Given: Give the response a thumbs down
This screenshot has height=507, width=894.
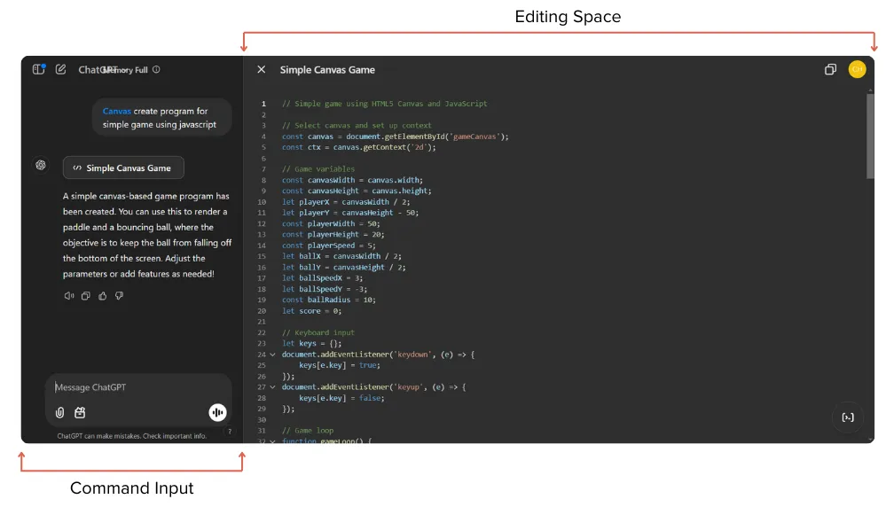Looking at the screenshot, I should click(x=119, y=296).
